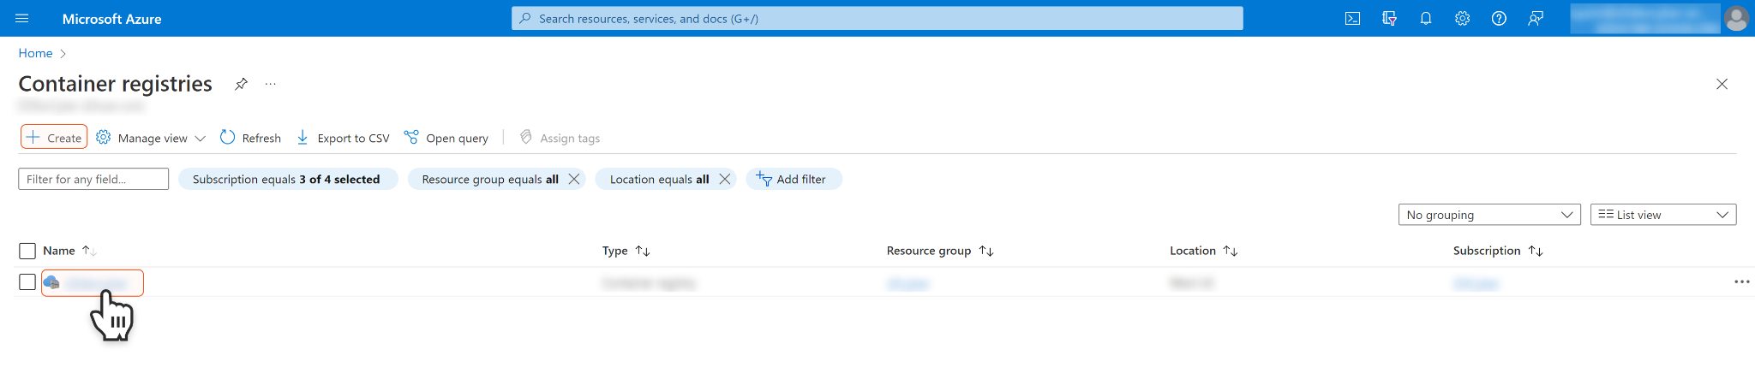Click the Filter for any field box
Screen dimensions: 1755x385
93,179
